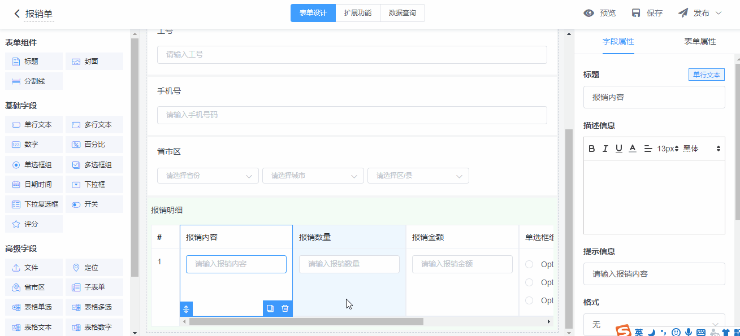Apply underline in description editor
The image size is (740, 336).
pyautogui.click(x=619, y=149)
